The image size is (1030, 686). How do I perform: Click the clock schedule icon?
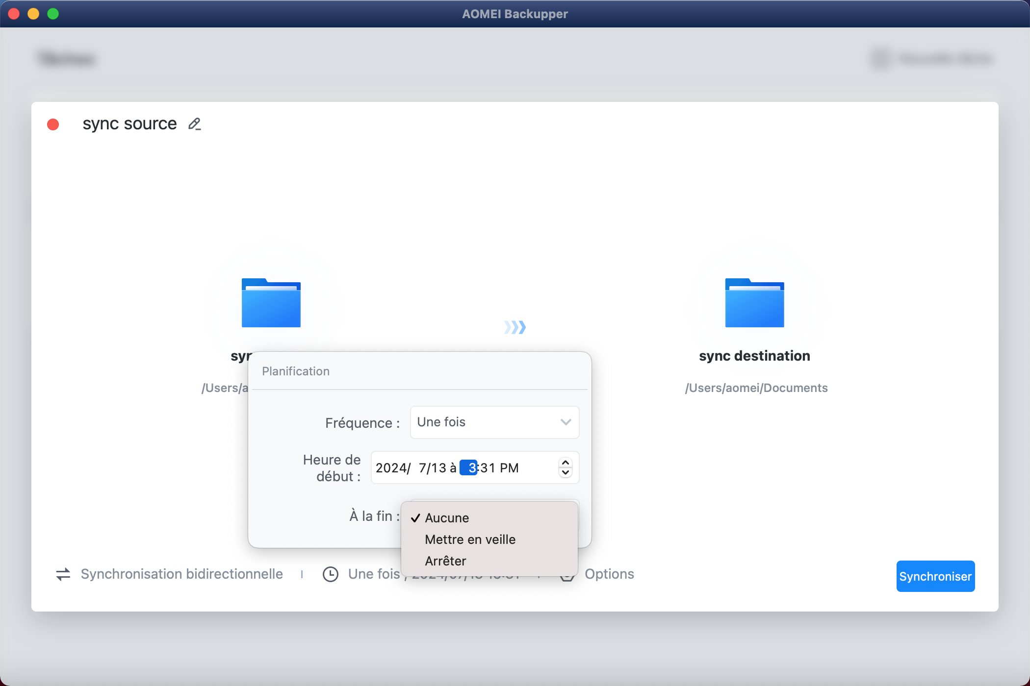[331, 574]
